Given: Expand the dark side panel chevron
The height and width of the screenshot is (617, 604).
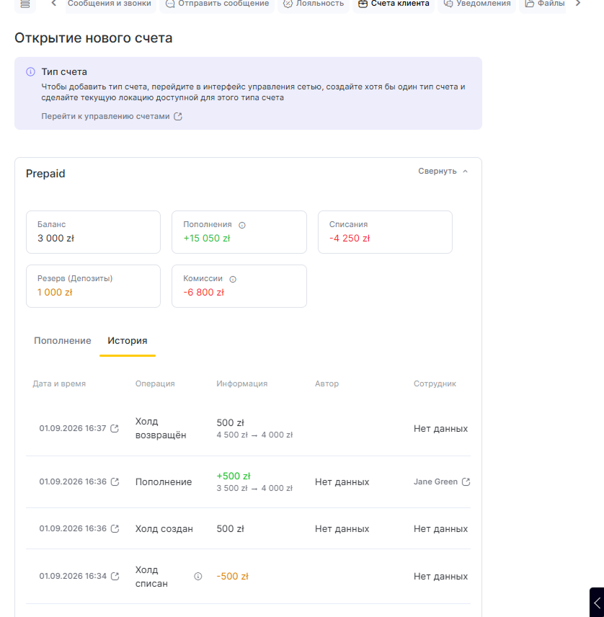Looking at the screenshot, I should coord(597,603).
